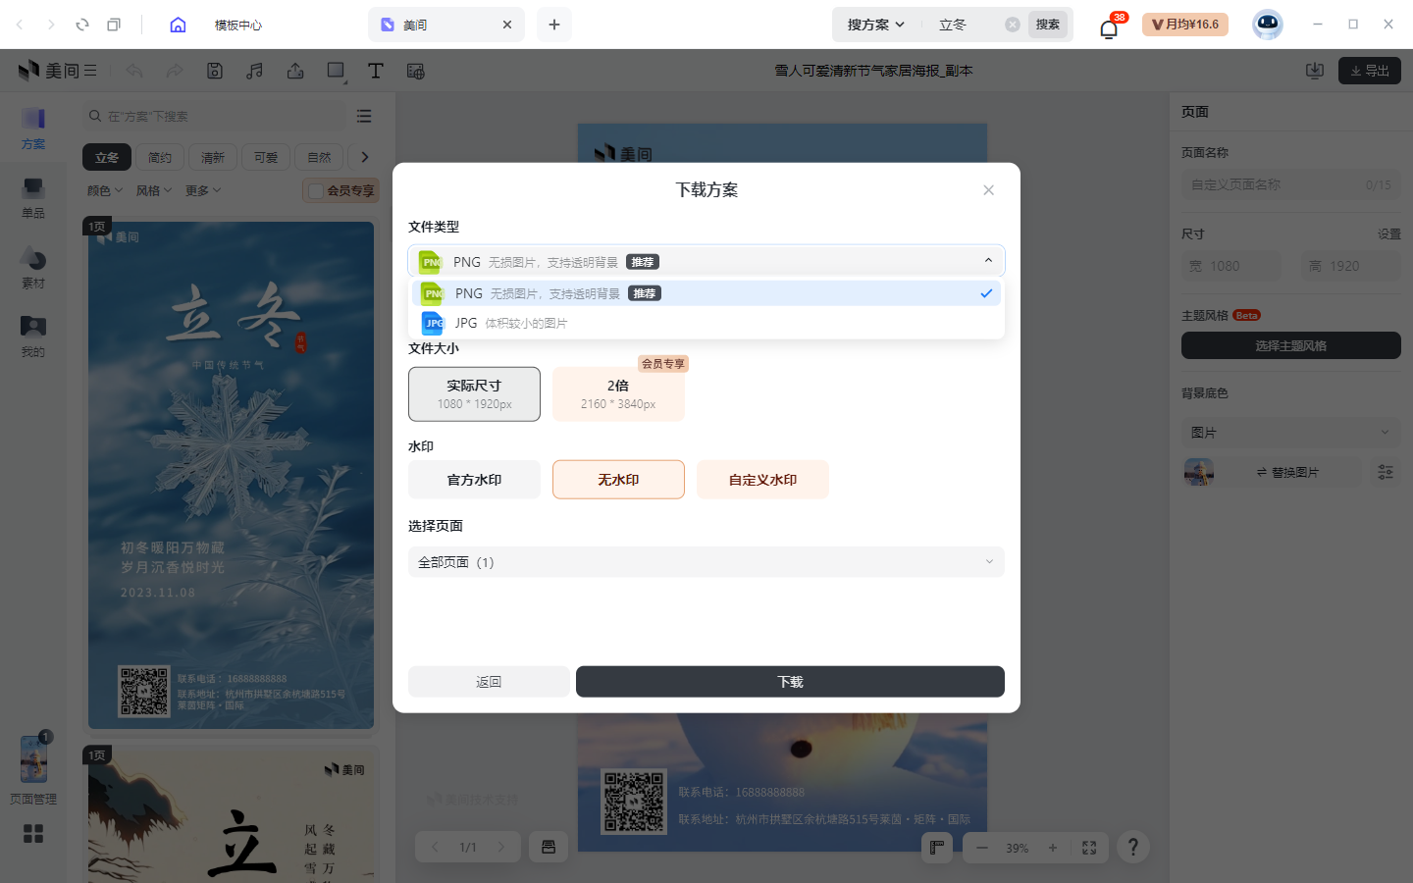Click the 替换图片 replace image button
The height and width of the screenshot is (883, 1413).
1288,472
